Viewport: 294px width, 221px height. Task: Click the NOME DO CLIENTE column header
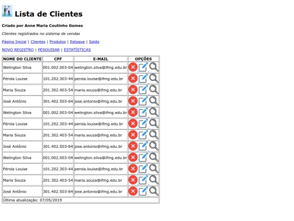[22, 59]
